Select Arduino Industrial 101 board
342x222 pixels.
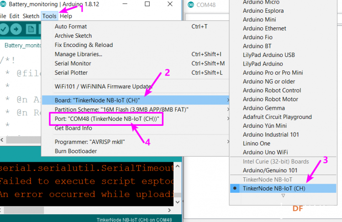[283, 135]
